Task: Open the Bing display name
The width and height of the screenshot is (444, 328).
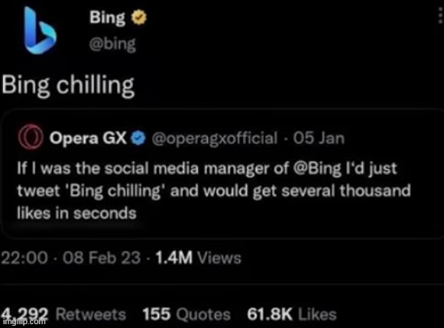Action: 107,18
